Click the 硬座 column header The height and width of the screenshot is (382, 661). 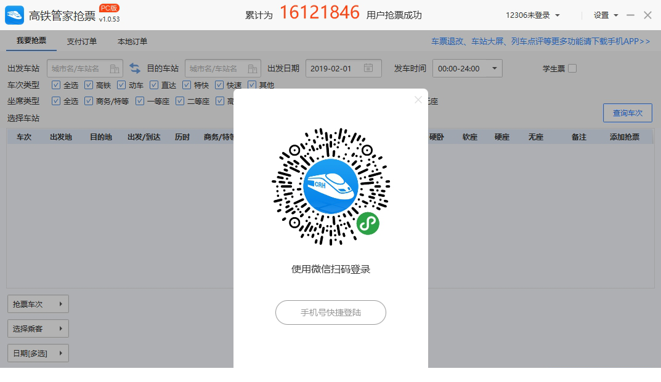click(502, 137)
